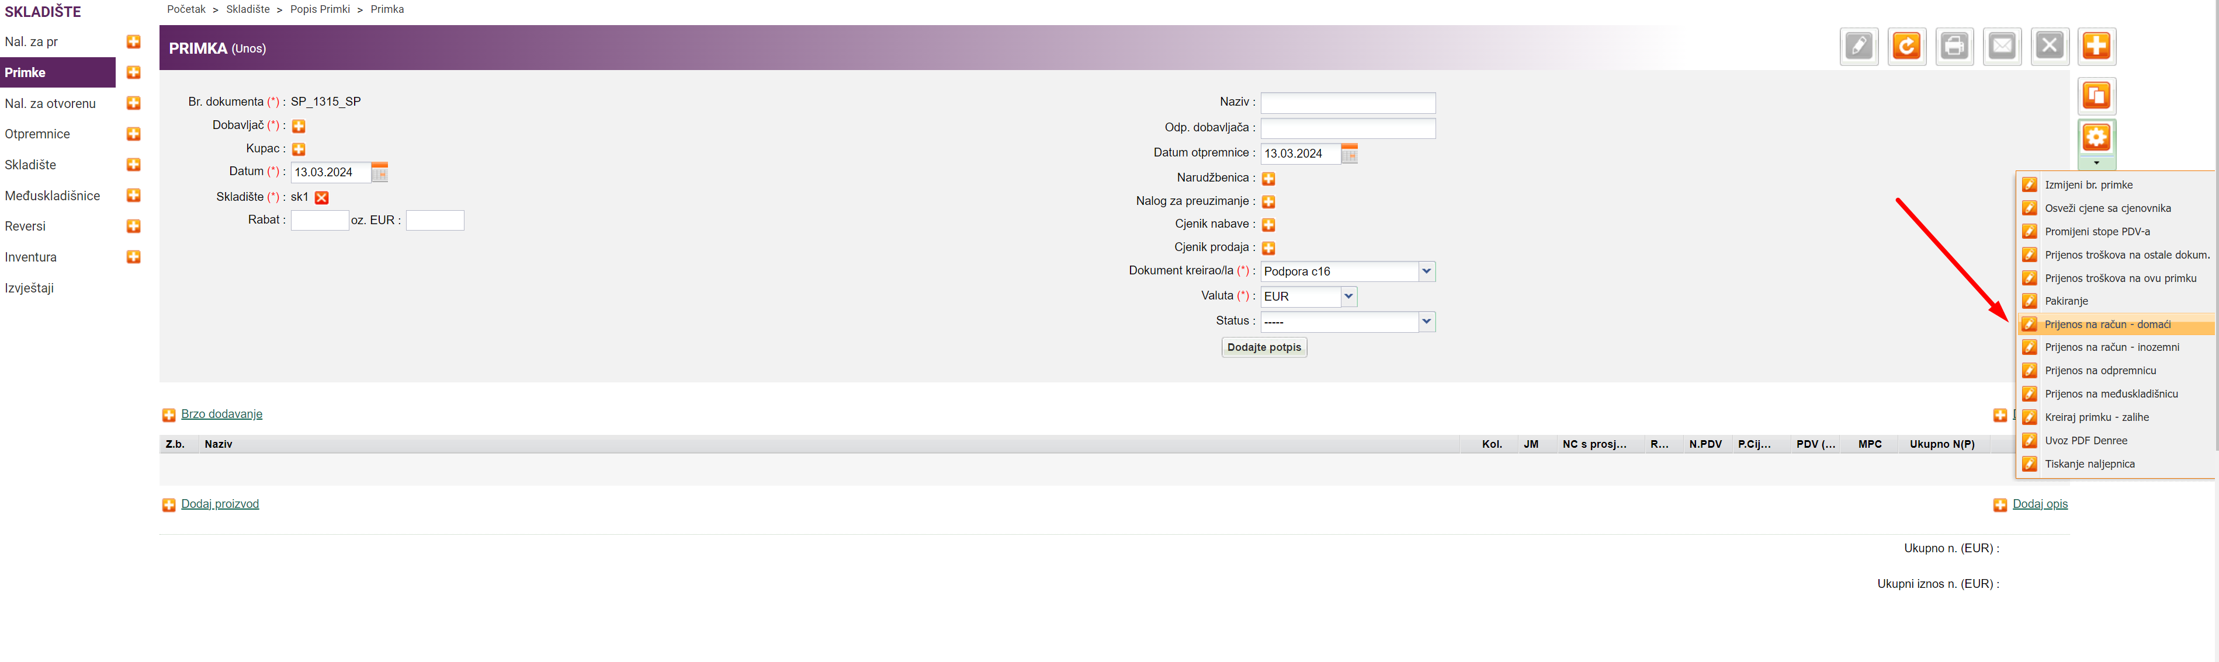This screenshot has width=2219, height=662.
Task: Select Promijeni stope PDV-a option
Action: coord(2097,232)
